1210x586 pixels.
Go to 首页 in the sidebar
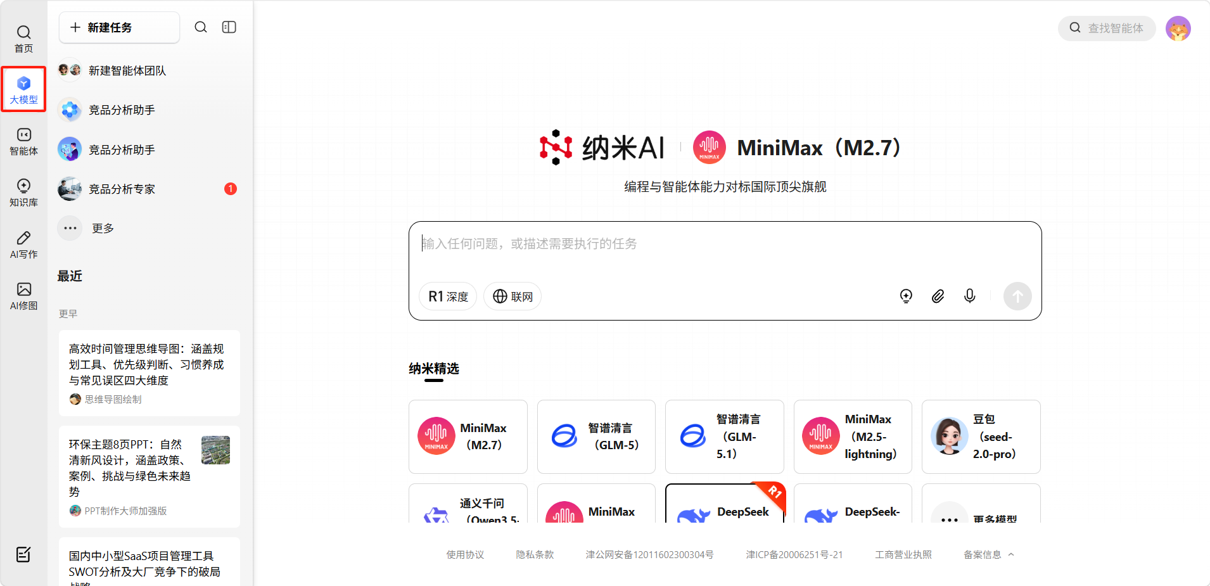(23, 38)
